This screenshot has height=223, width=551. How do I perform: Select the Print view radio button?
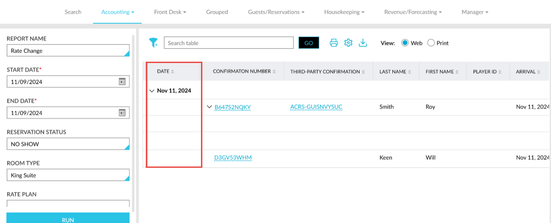[x=431, y=43]
